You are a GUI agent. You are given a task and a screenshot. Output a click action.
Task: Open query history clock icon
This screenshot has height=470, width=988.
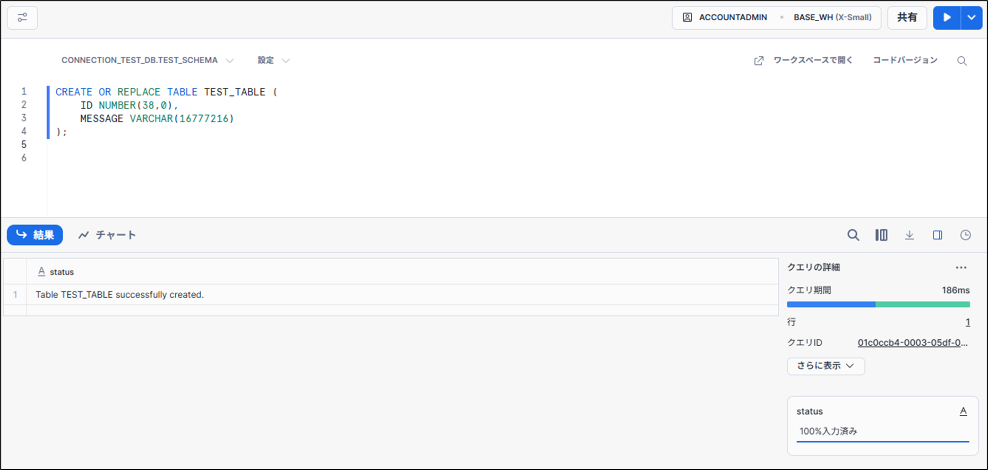pos(965,235)
